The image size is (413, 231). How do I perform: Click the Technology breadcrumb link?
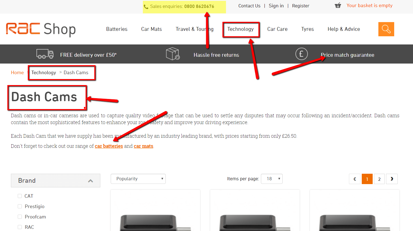tap(44, 73)
